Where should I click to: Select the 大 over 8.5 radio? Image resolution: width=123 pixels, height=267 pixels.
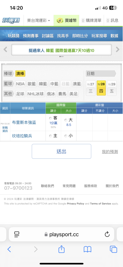[x=66, y=120]
